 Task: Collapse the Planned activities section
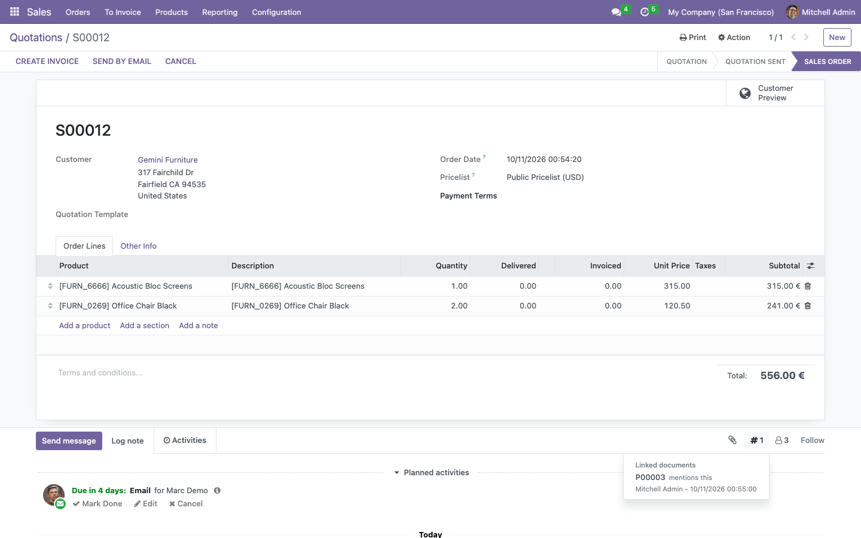[431, 473]
